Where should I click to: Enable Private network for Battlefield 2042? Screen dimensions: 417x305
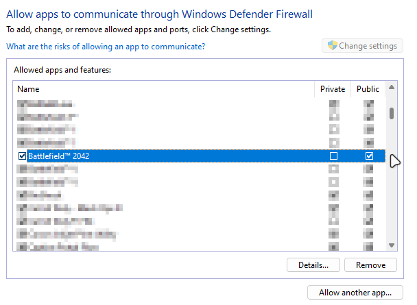click(x=334, y=156)
